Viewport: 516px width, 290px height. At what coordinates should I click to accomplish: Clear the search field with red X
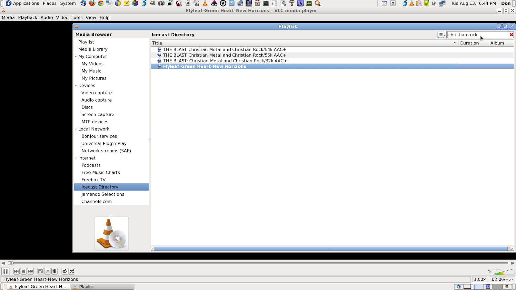point(511,35)
